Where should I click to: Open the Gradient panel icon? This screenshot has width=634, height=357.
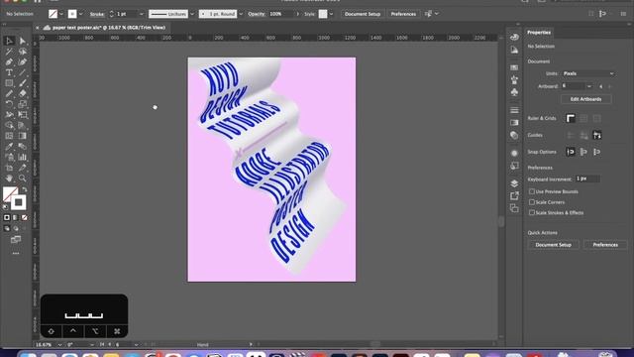point(514,123)
